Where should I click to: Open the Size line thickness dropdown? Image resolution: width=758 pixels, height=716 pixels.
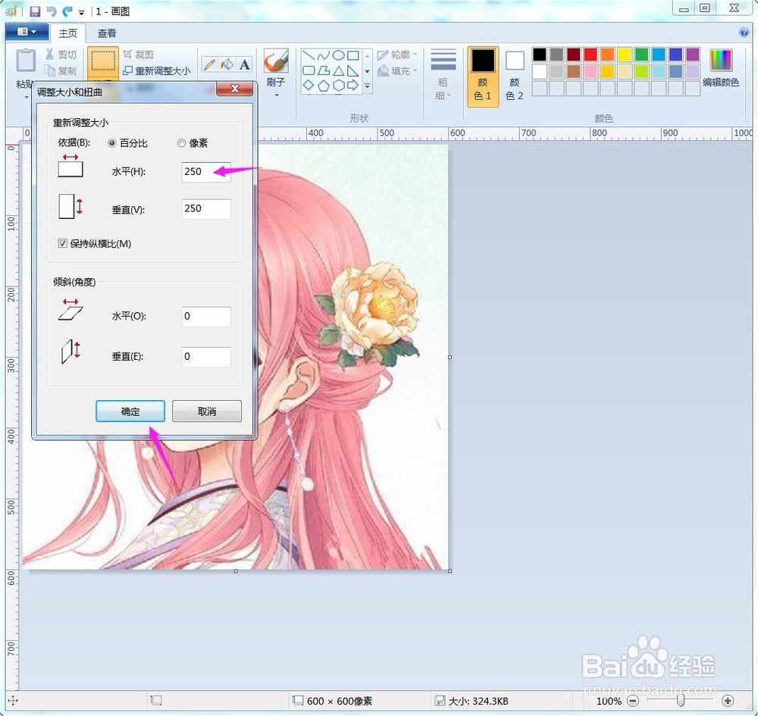443,75
